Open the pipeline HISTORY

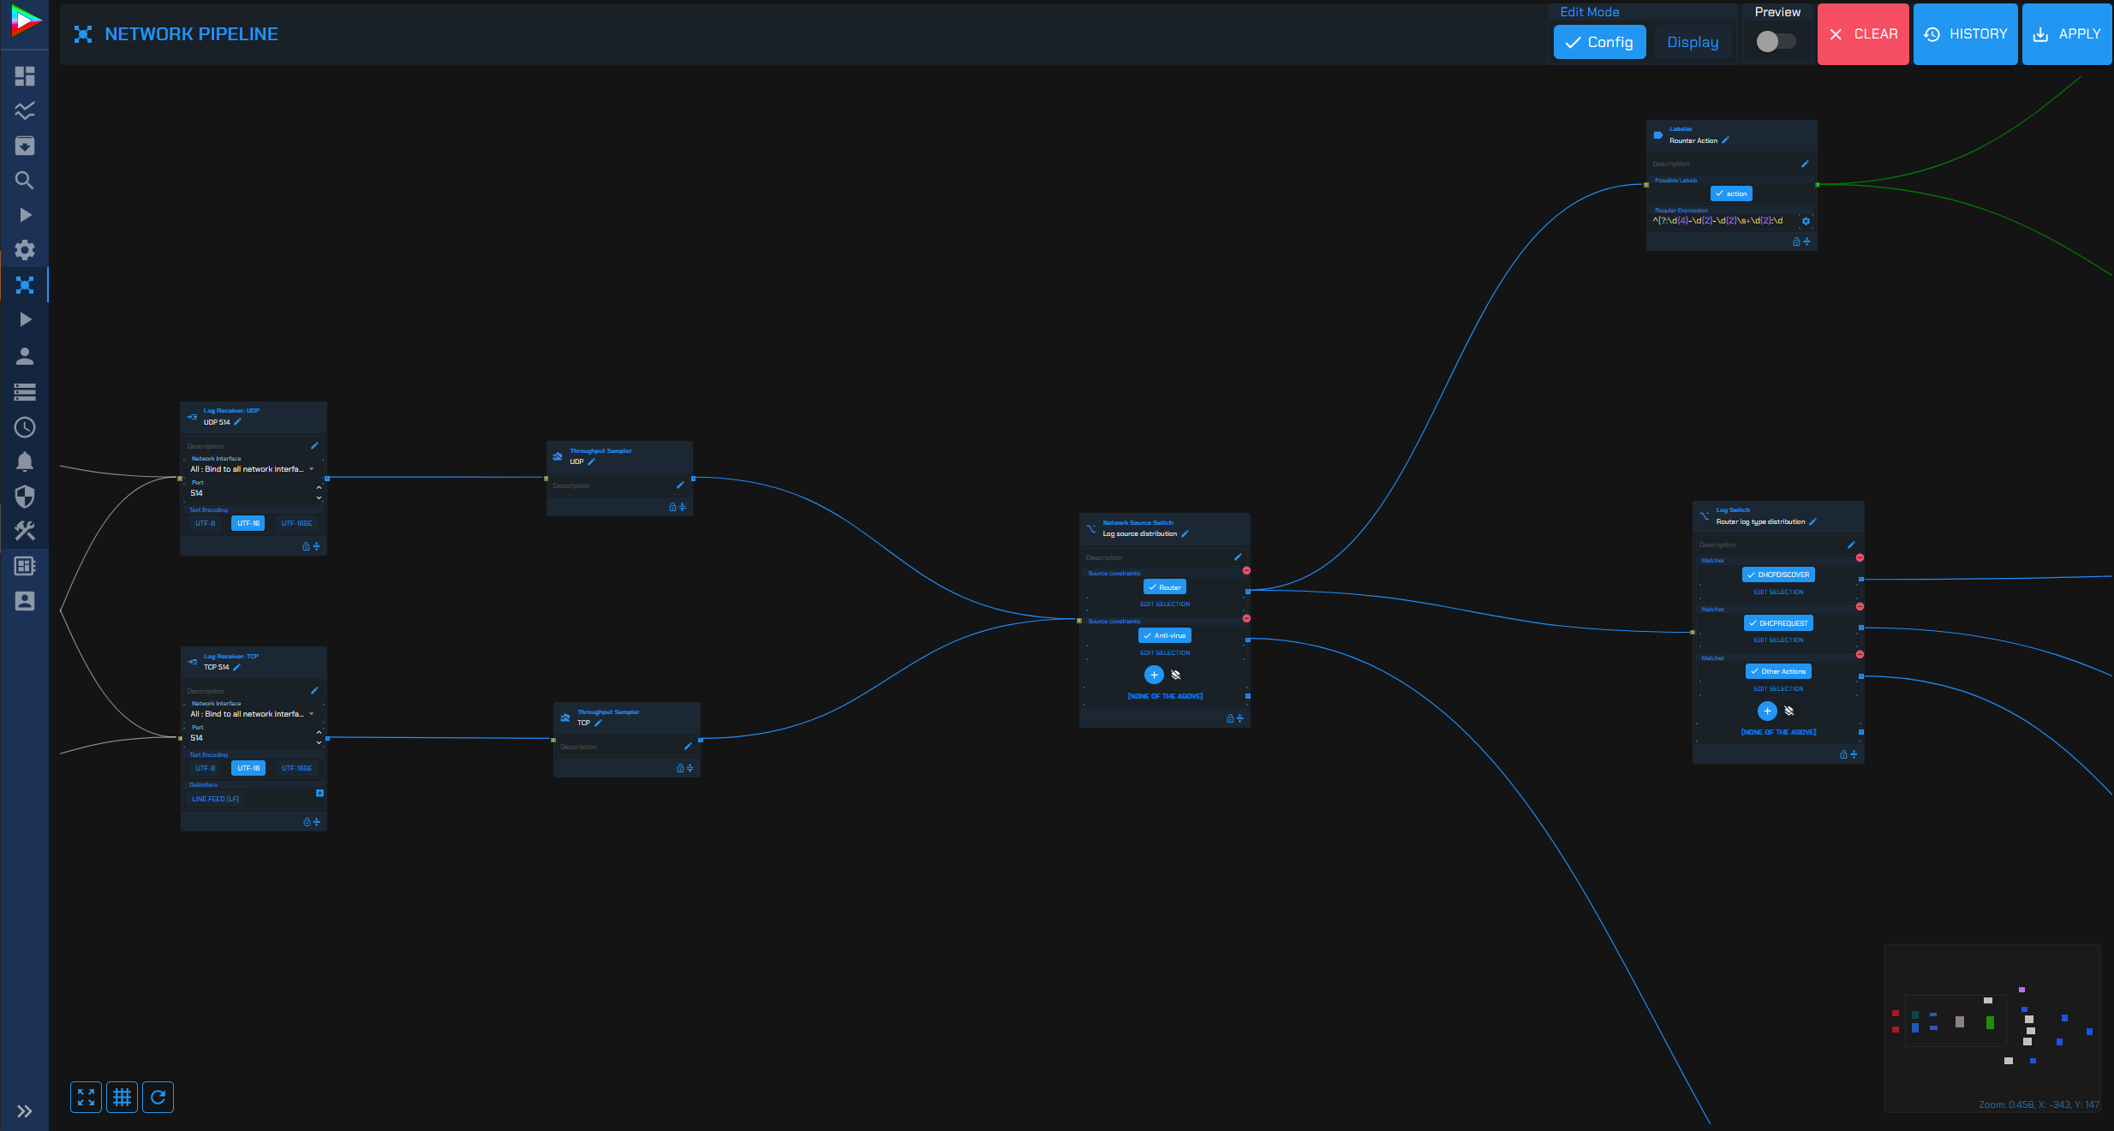pos(1966,34)
